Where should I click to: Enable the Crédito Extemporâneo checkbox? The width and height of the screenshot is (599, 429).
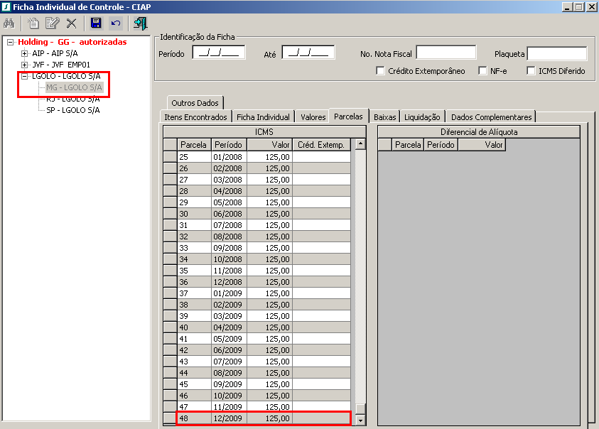[381, 71]
